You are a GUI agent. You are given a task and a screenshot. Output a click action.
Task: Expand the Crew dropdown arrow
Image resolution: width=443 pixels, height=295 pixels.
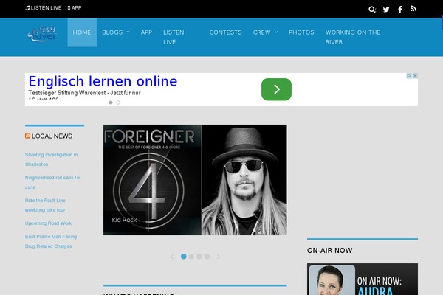(x=276, y=32)
